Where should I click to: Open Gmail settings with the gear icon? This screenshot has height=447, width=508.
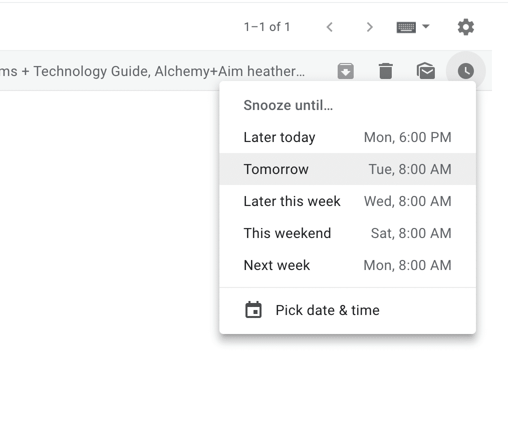pyautogui.click(x=465, y=27)
